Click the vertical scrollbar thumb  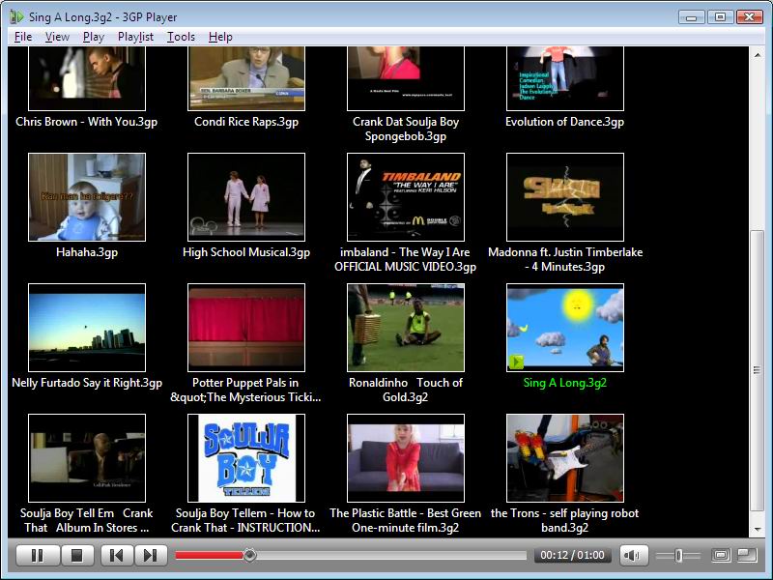pos(757,372)
